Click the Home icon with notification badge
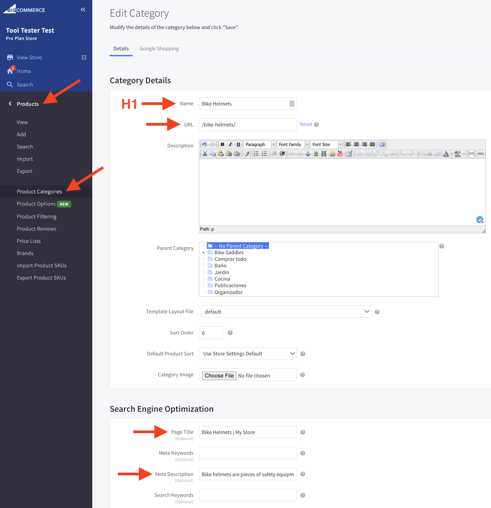 [10, 71]
